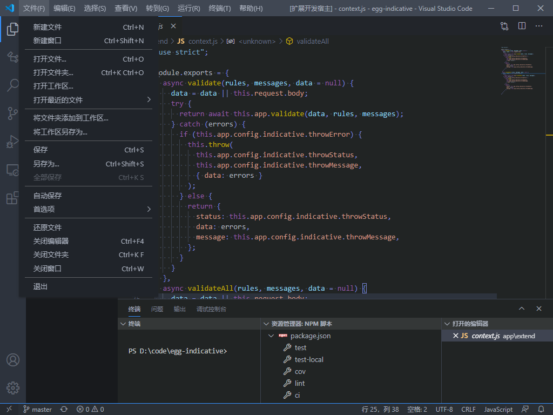Image resolution: width=553 pixels, height=415 pixels.
Task: Open notifications bell in status bar
Action: 541,410
